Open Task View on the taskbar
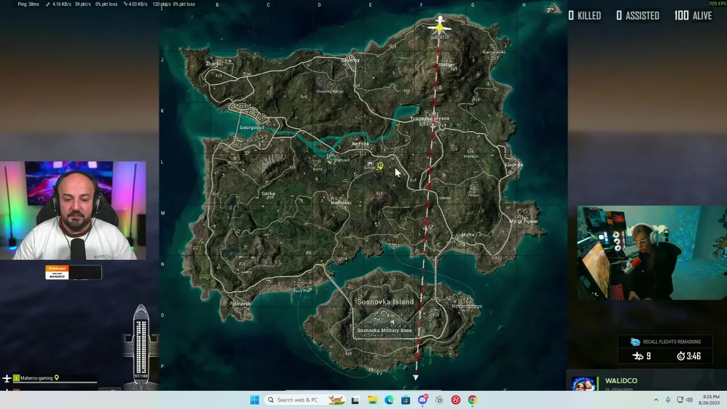 click(x=355, y=400)
